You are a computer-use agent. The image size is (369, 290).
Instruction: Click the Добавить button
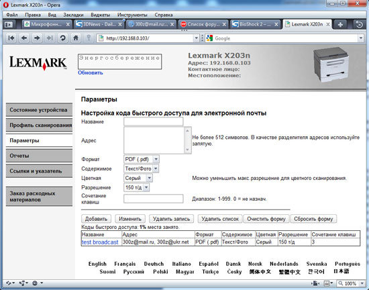click(96, 219)
